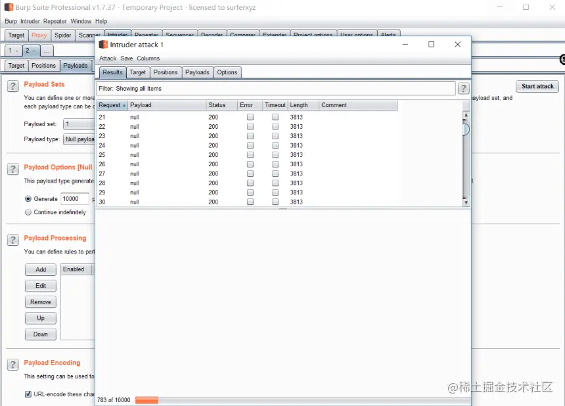Open the Burp menu
This screenshot has height=406, width=565.
click(11, 21)
